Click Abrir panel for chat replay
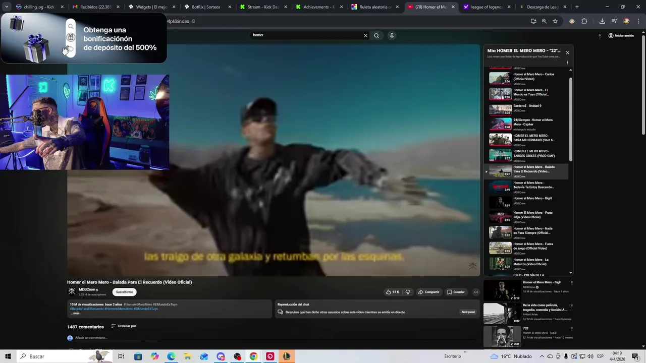The height and width of the screenshot is (363, 646). (x=468, y=312)
